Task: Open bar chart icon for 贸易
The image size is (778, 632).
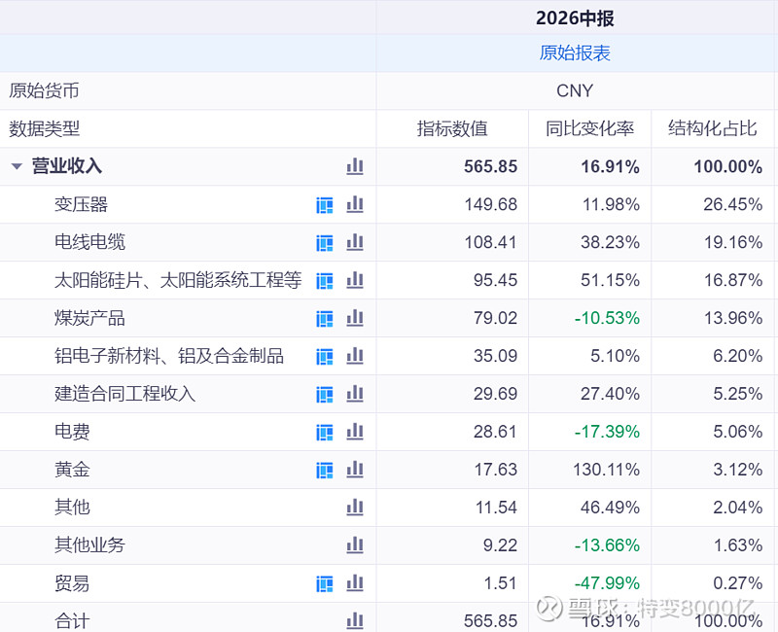Action: [x=355, y=582]
